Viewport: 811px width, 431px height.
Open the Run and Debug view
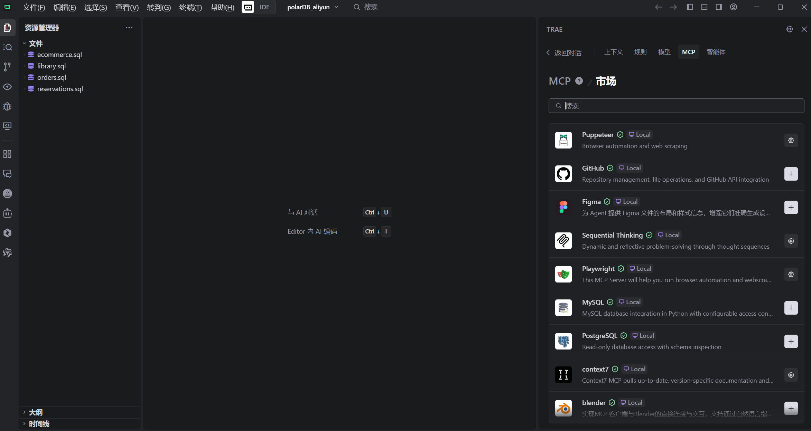point(7,106)
